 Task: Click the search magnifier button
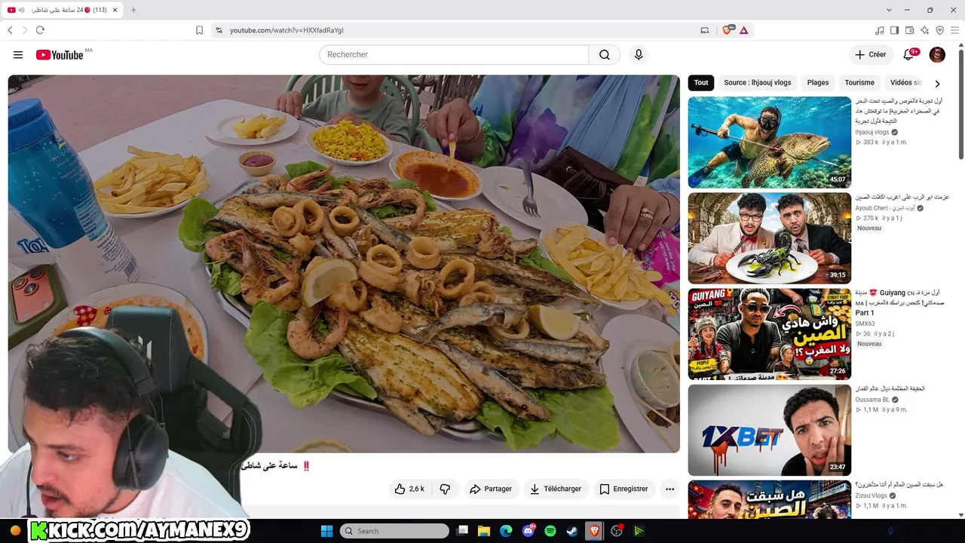(x=605, y=55)
